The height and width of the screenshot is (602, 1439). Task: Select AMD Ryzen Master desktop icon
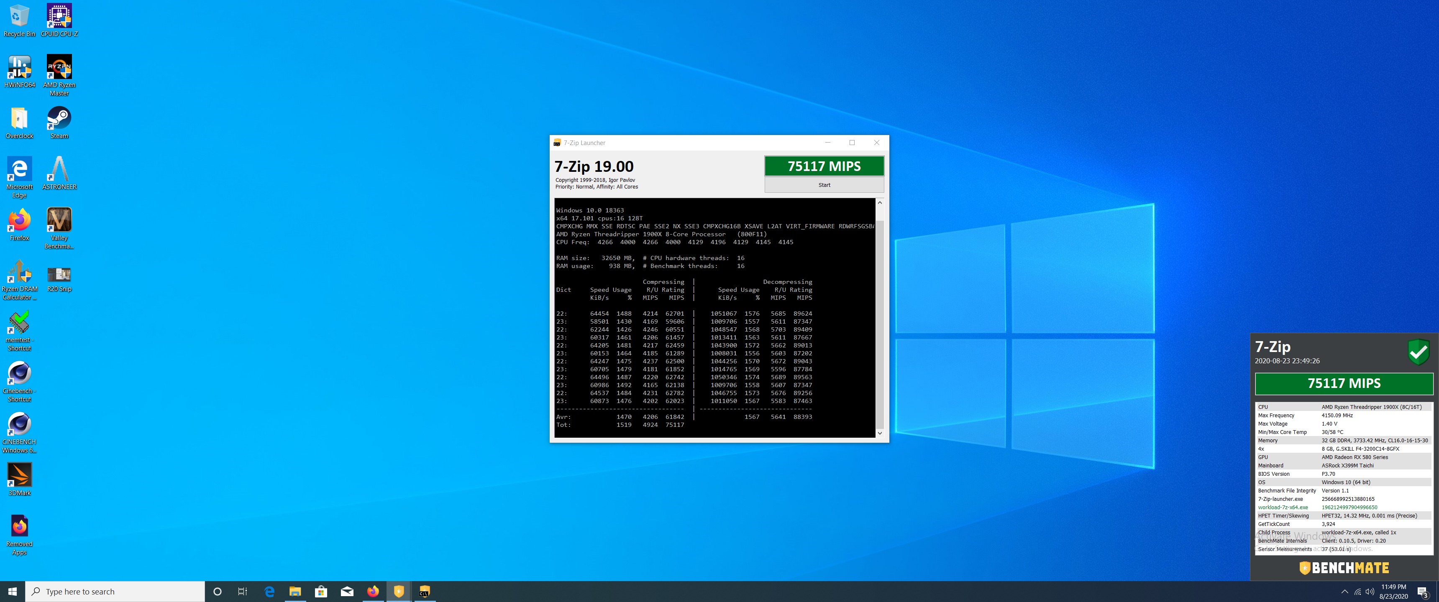click(59, 75)
